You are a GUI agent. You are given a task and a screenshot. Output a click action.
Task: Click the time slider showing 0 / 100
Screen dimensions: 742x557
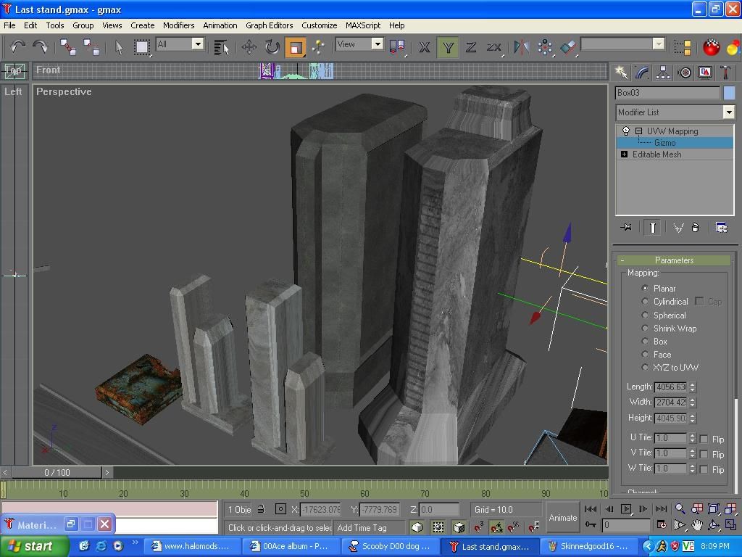(57, 472)
